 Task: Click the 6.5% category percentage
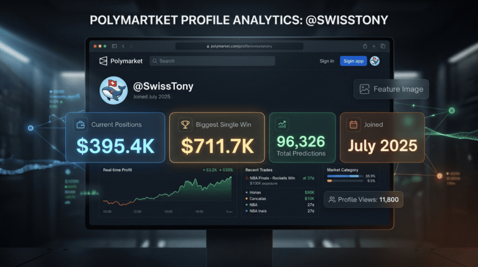pyautogui.click(x=372, y=181)
